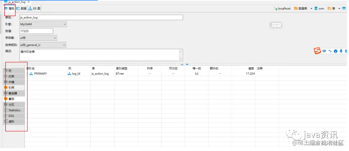Open the Sogou emoji smiley icon
Image resolution: width=349 pixels, height=151 pixels.
pyautogui.click(x=336, y=51)
